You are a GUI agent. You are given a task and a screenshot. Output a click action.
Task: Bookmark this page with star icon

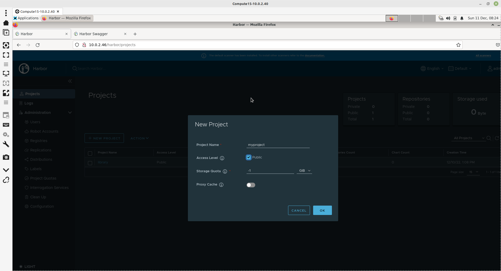458,45
